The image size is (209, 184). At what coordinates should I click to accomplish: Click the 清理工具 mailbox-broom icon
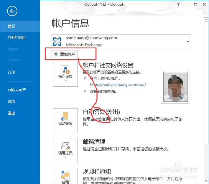[65, 146]
